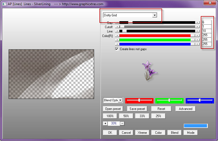Click the Xtreme button
The image size is (218, 141).
[x=142, y=132]
